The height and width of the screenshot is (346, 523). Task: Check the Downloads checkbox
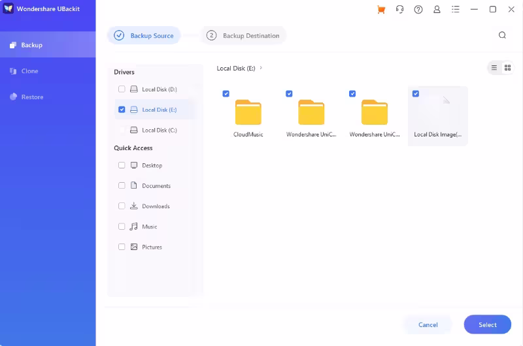coord(122,206)
